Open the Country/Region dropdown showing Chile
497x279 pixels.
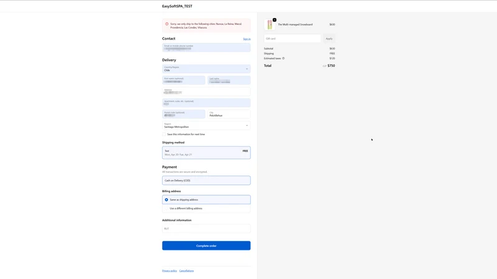[x=206, y=69]
